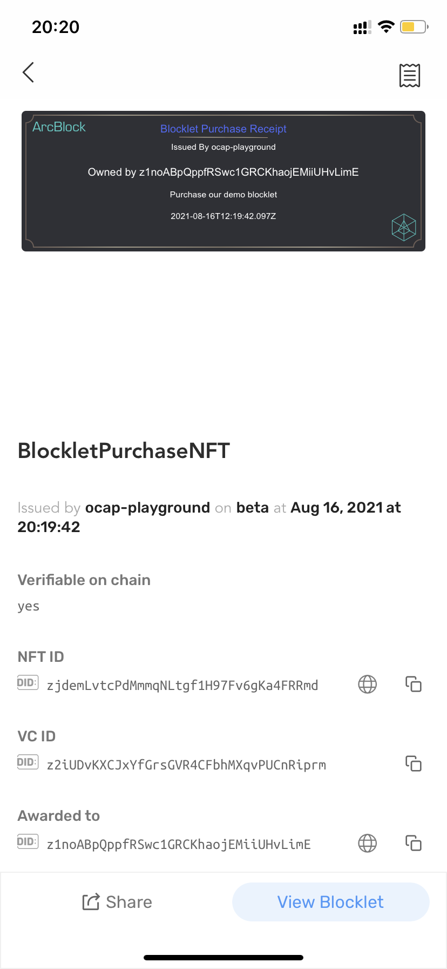Tap the DID badge beside the VC ID
Screen dimensions: 447x969
coord(28,762)
